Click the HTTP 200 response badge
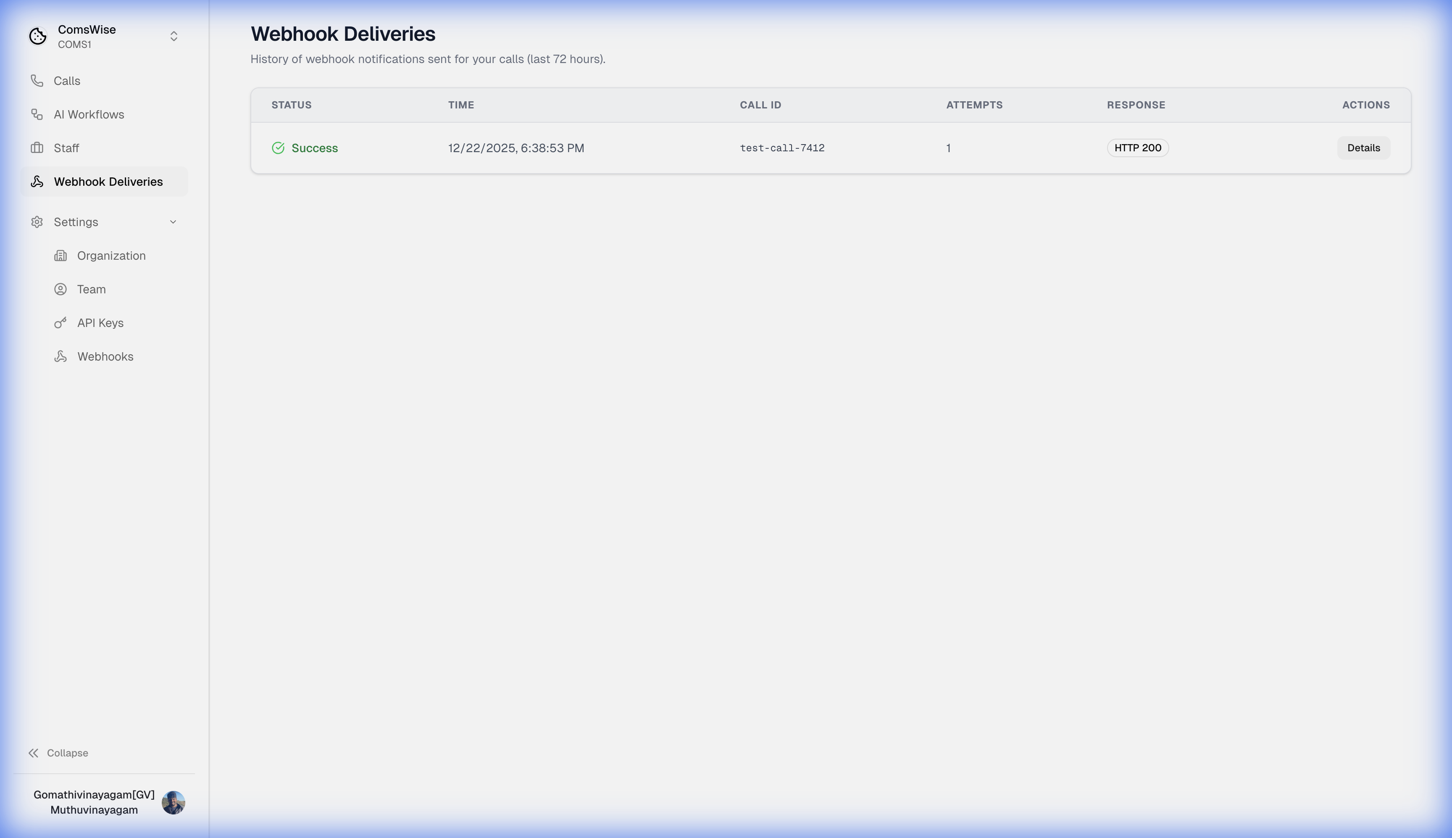Viewport: 1452px width, 838px height. pyautogui.click(x=1137, y=148)
